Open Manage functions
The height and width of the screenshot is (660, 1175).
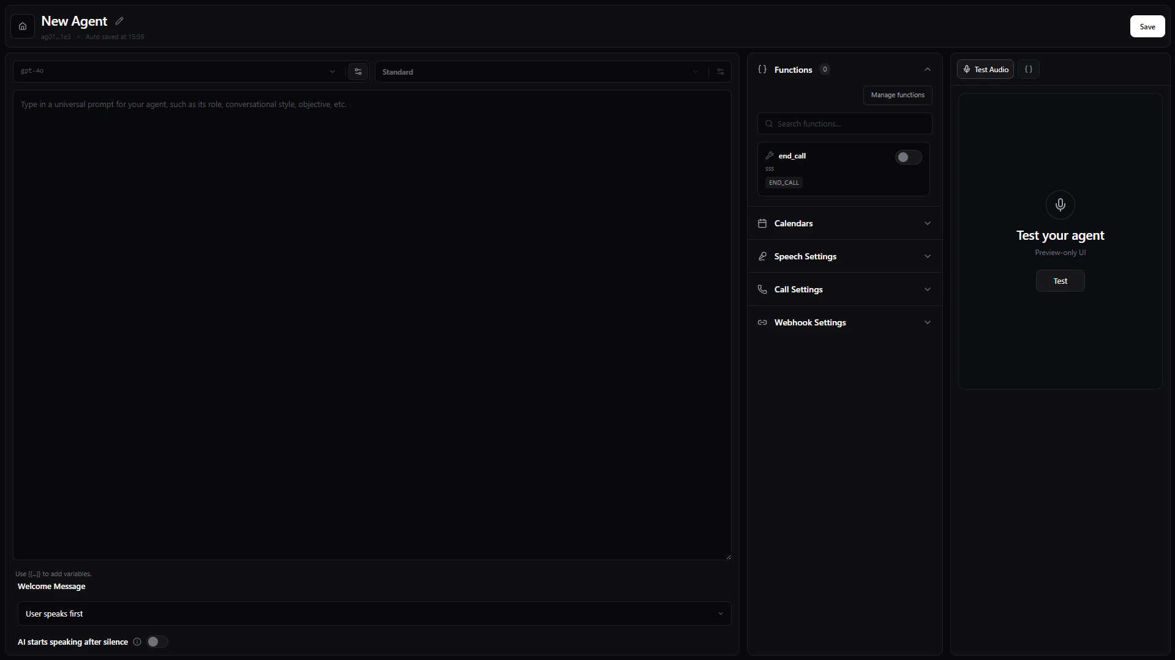click(897, 95)
